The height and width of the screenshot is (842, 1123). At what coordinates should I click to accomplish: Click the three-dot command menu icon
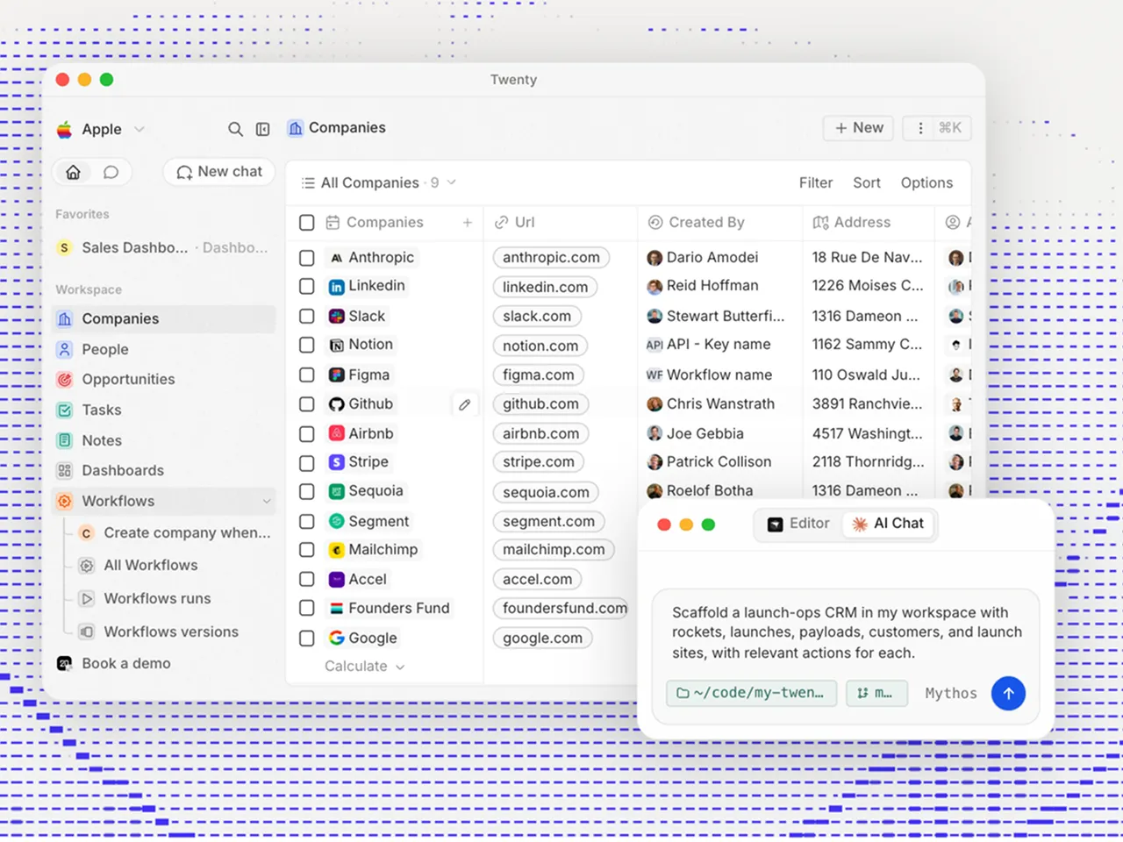[920, 128]
